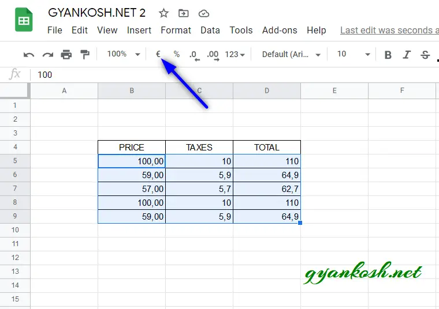The width and height of the screenshot is (439, 309).
Task: Apply Euro currency format
Action: (158, 54)
